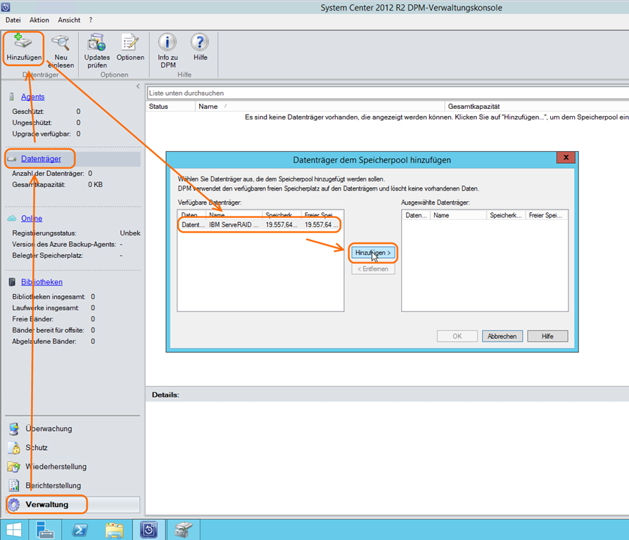Open the Ansicht menu

(x=69, y=20)
